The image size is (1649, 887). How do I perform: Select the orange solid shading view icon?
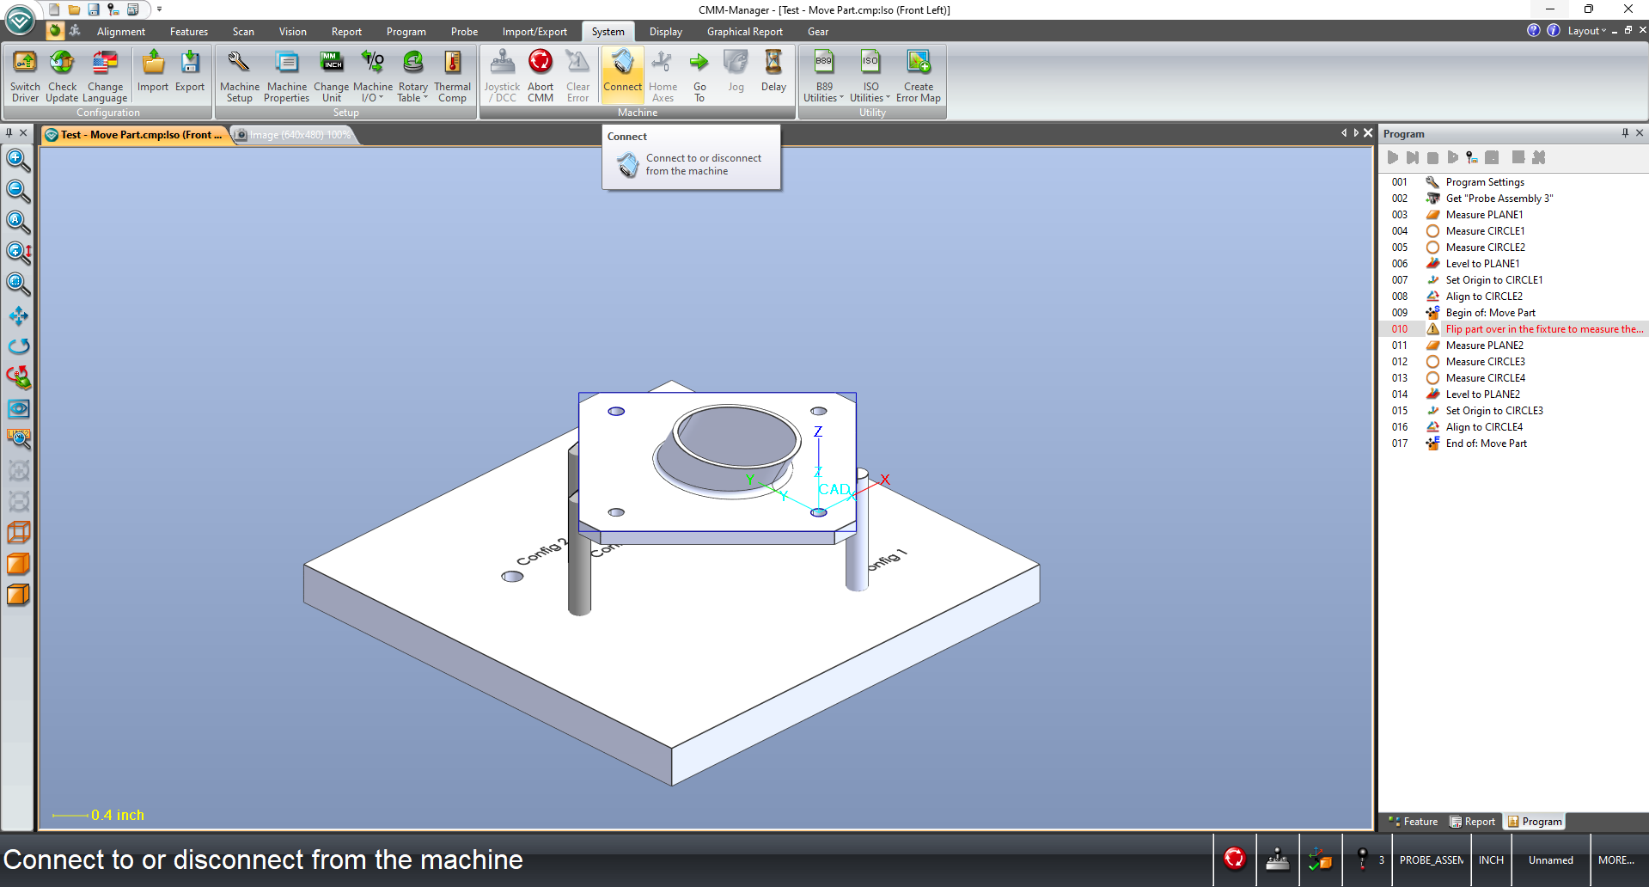pos(18,564)
